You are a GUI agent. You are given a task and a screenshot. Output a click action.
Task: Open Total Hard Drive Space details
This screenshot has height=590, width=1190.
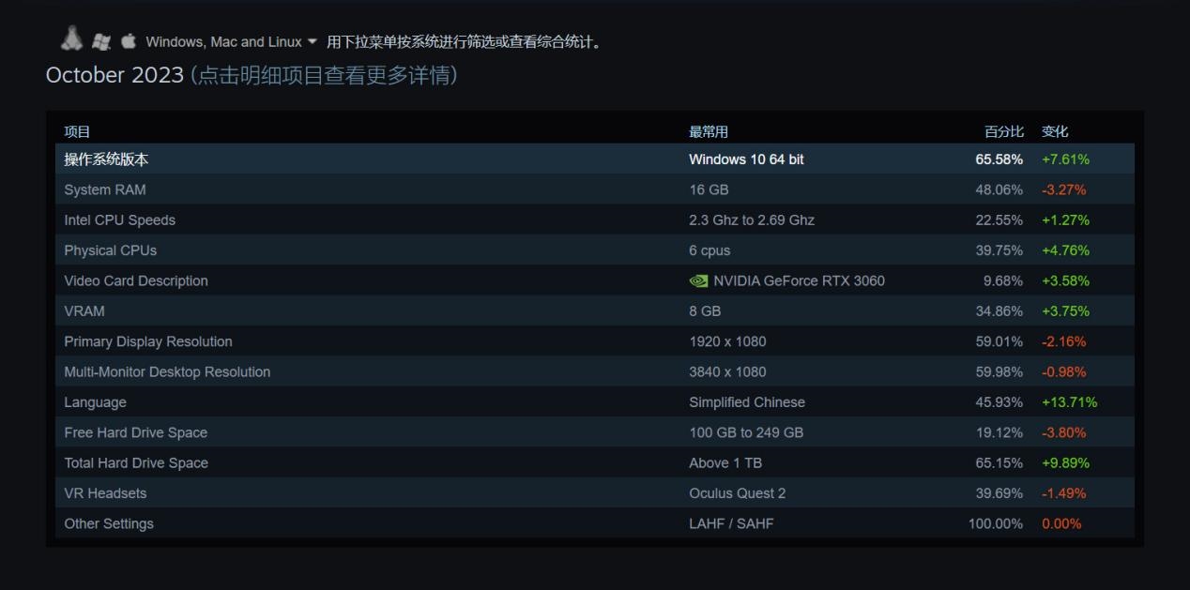coord(136,462)
